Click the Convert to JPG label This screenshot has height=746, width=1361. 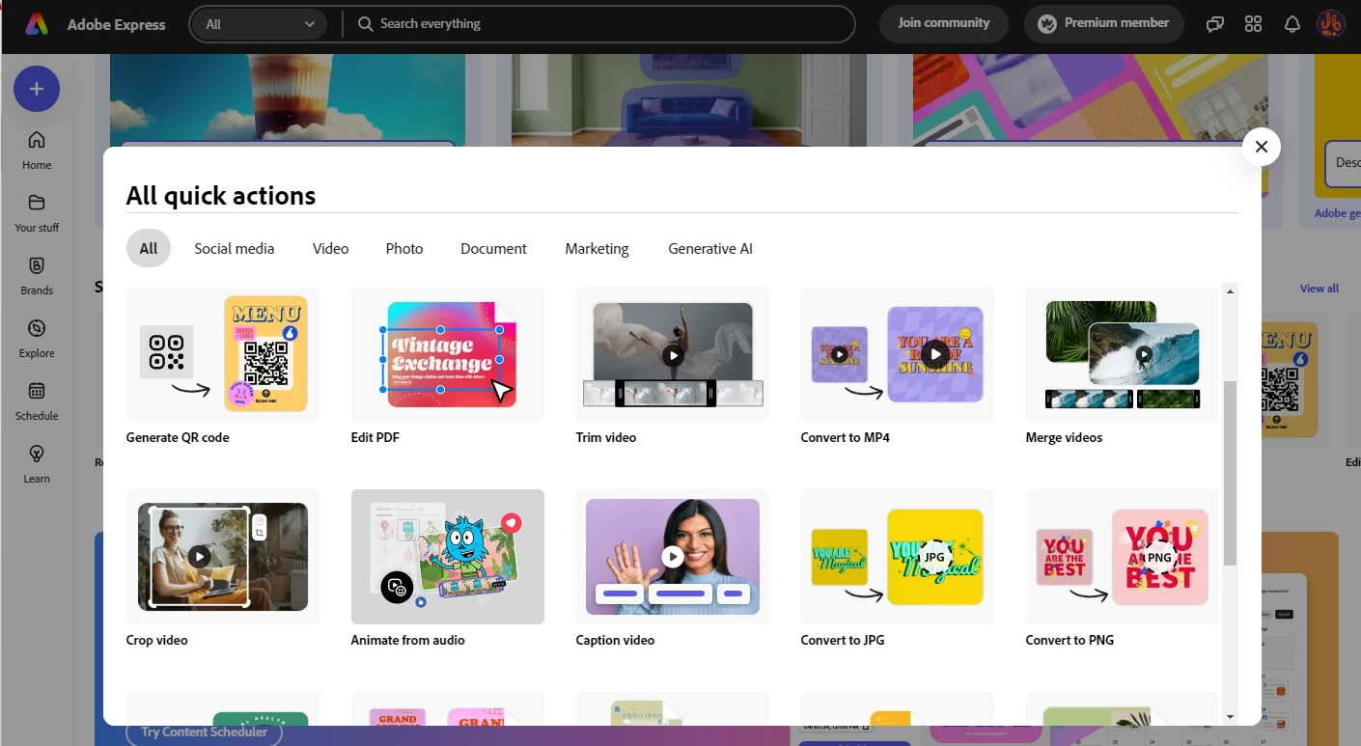[843, 640]
